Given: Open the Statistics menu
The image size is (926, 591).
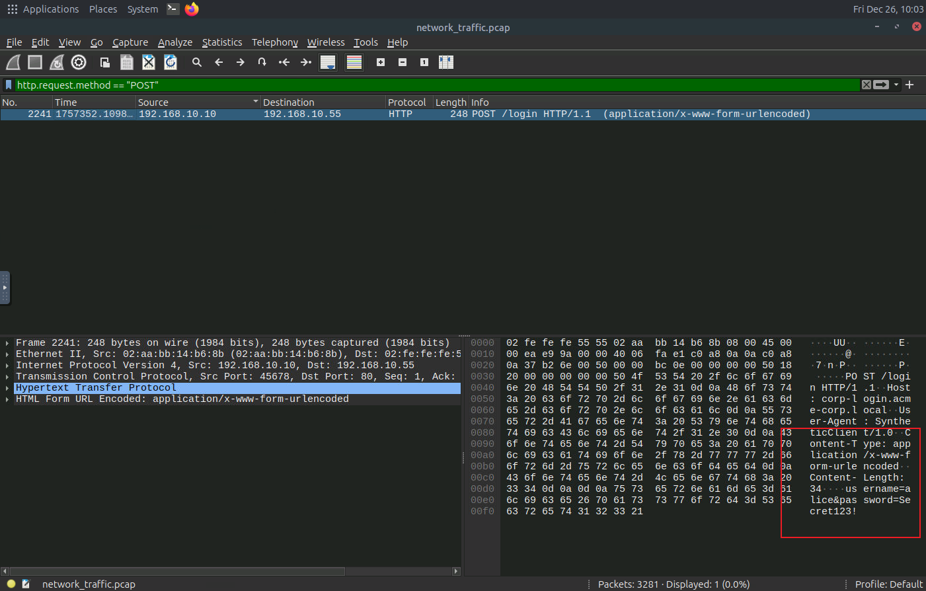Looking at the screenshot, I should tap(222, 42).
